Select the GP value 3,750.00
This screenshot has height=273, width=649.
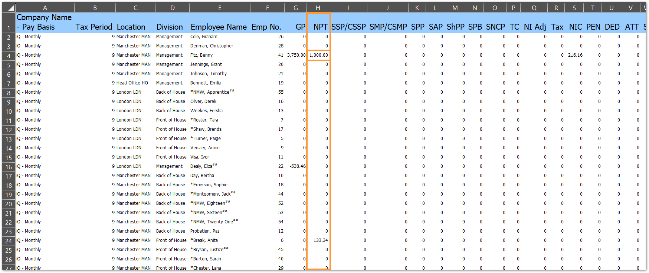coord(296,55)
